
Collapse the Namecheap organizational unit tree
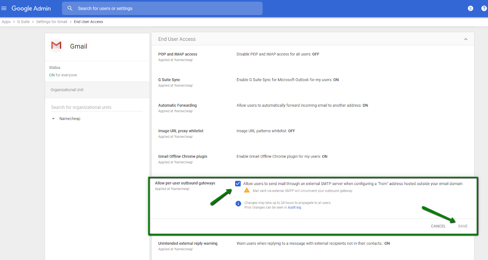click(x=53, y=119)
